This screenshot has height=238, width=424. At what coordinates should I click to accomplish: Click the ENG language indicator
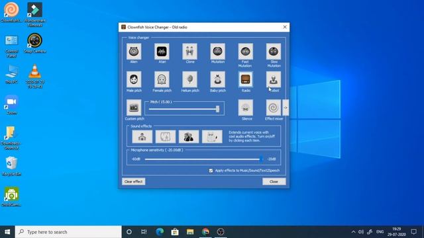coord(380,232)
